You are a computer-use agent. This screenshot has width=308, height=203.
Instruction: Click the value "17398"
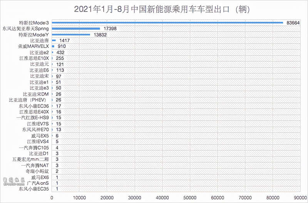(110, 29)
